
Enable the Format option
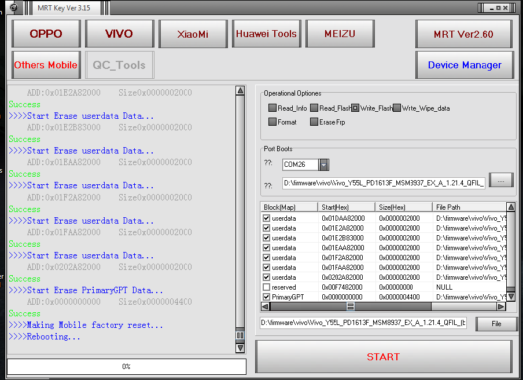click(272, 122)
